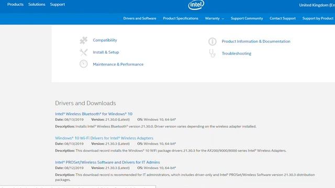Click the PROSet driver date 08/12/2019
Screen dimensions: 335x188
coord(69,168)
